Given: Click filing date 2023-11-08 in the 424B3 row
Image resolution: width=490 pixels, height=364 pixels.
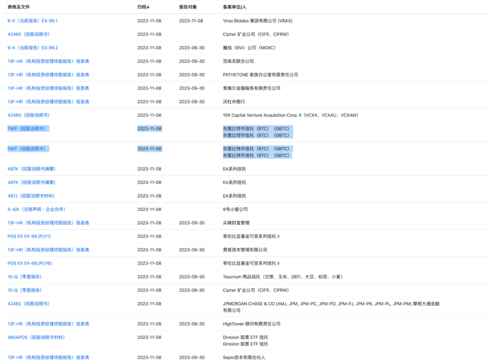Looking at the screenshot, I should point(149,115).
